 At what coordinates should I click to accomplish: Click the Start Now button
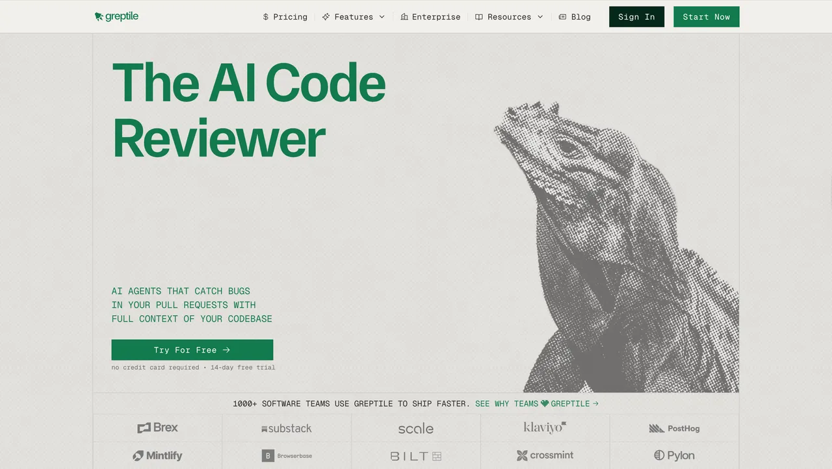click(707, 17)
